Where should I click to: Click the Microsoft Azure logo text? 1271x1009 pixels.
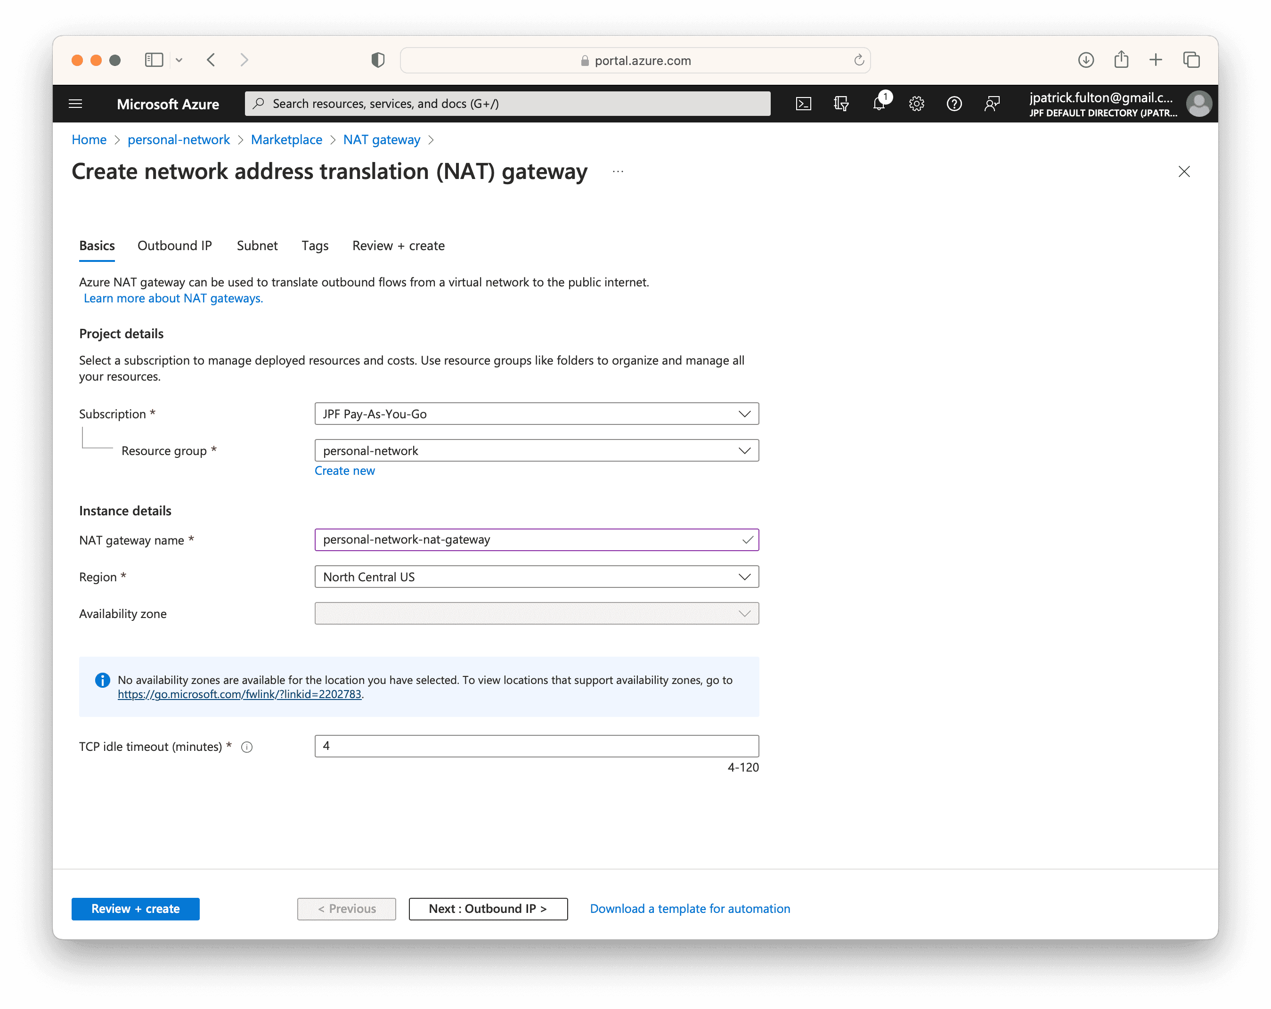click(168, 104)
